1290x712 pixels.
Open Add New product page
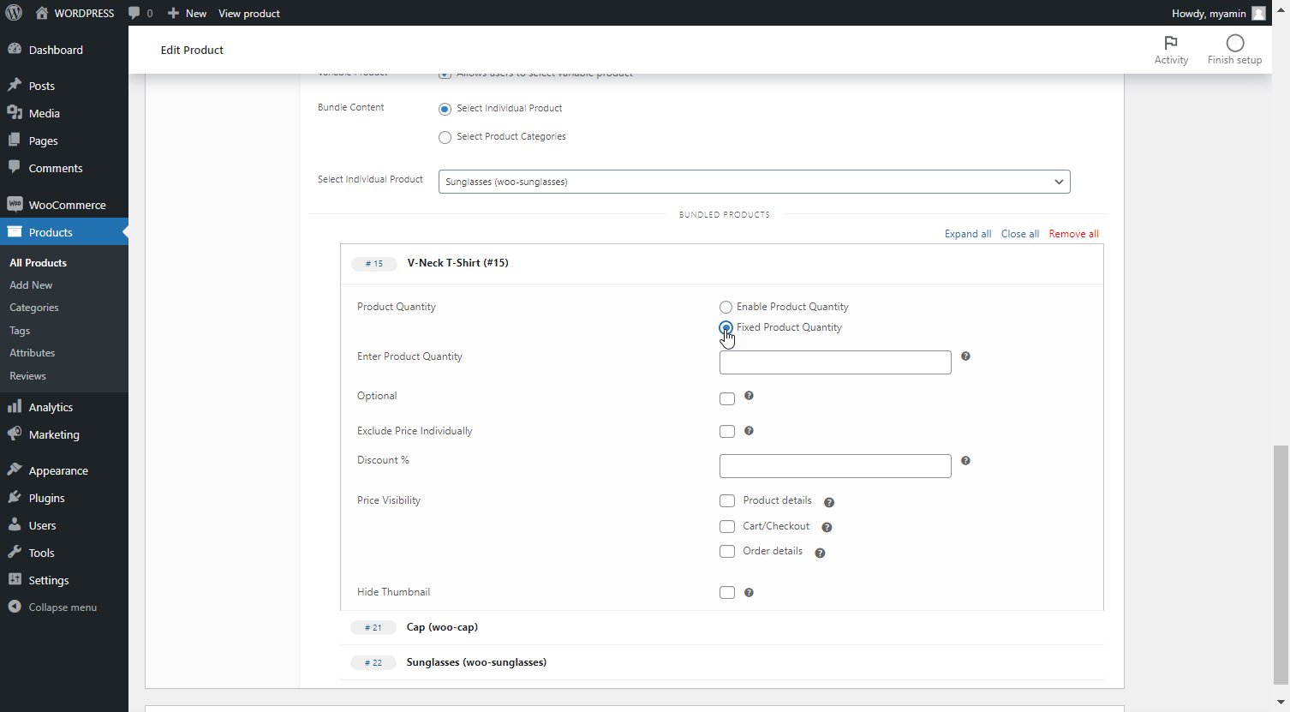31,285
